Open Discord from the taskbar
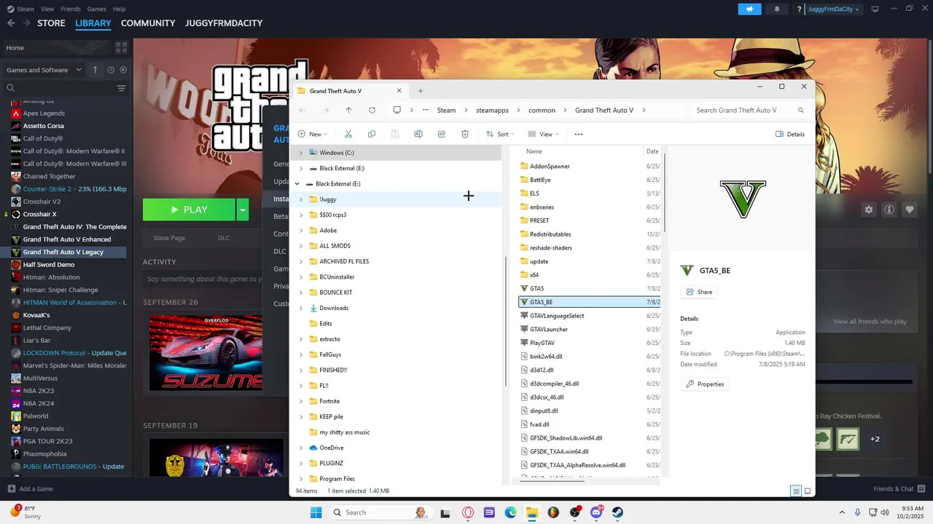This screenshot has height=524, width=933. pos(596,512)
